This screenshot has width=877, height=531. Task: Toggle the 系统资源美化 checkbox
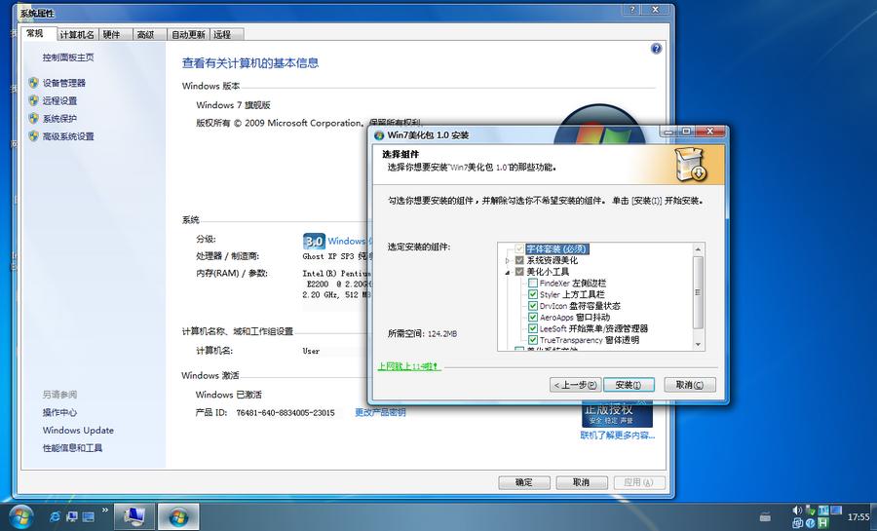tap(519, 260)
